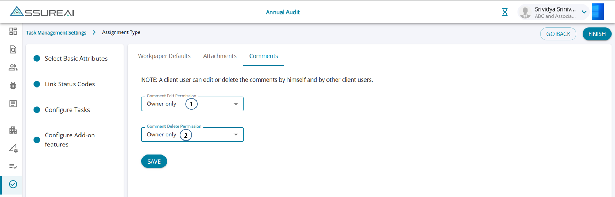Image resolution: width=615 pixels, height=197 pixels.
Task: Click the building organization sidebar icon
Action: point(13,130)
